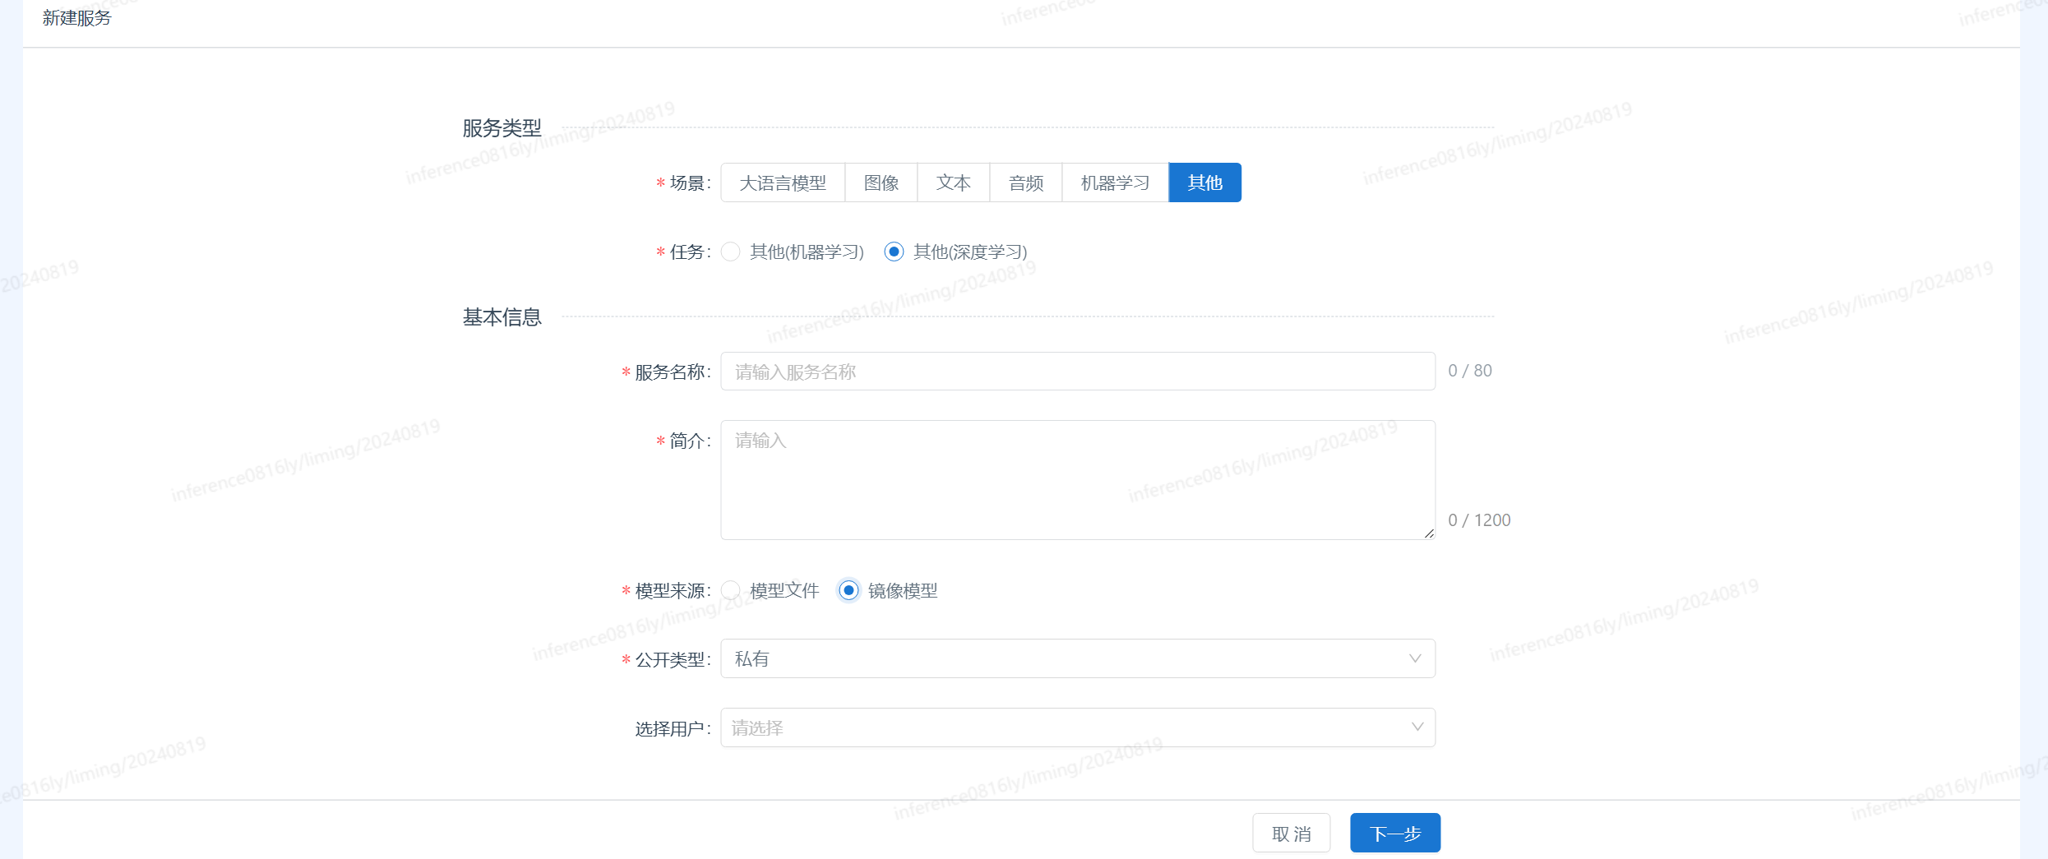The image size is (2048, 859).
Task: Choose the 图像 scenario option
Action: 881,182
